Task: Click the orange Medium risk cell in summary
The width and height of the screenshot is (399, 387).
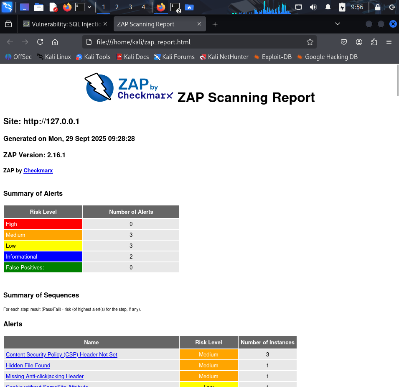Action: pyautogui.click(x=43, y=235)
